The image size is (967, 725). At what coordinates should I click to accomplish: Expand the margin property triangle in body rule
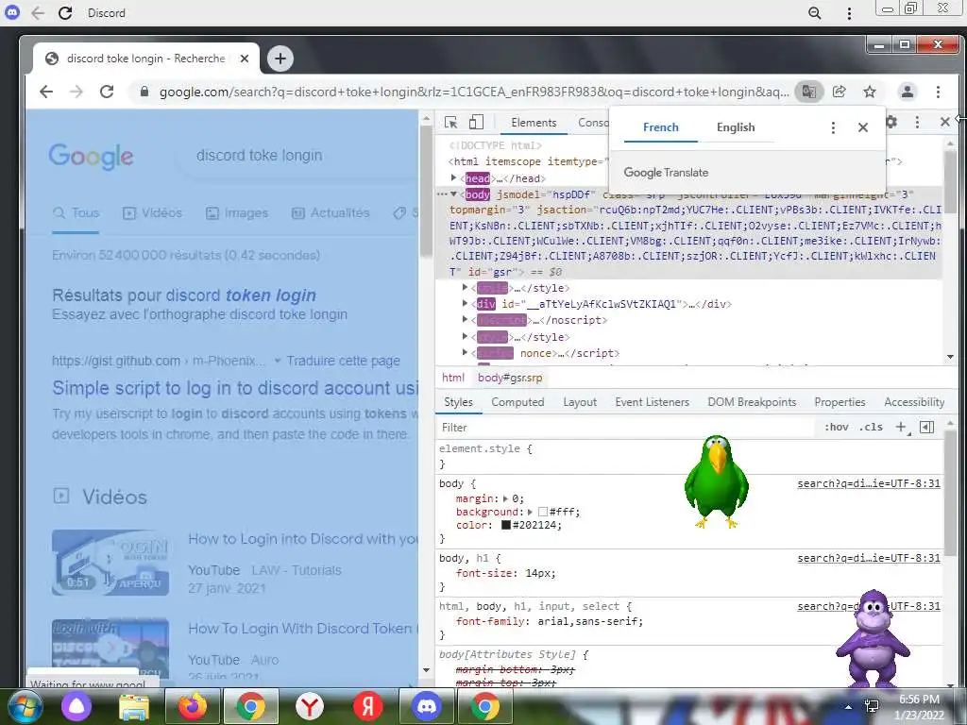pos(506,498)
